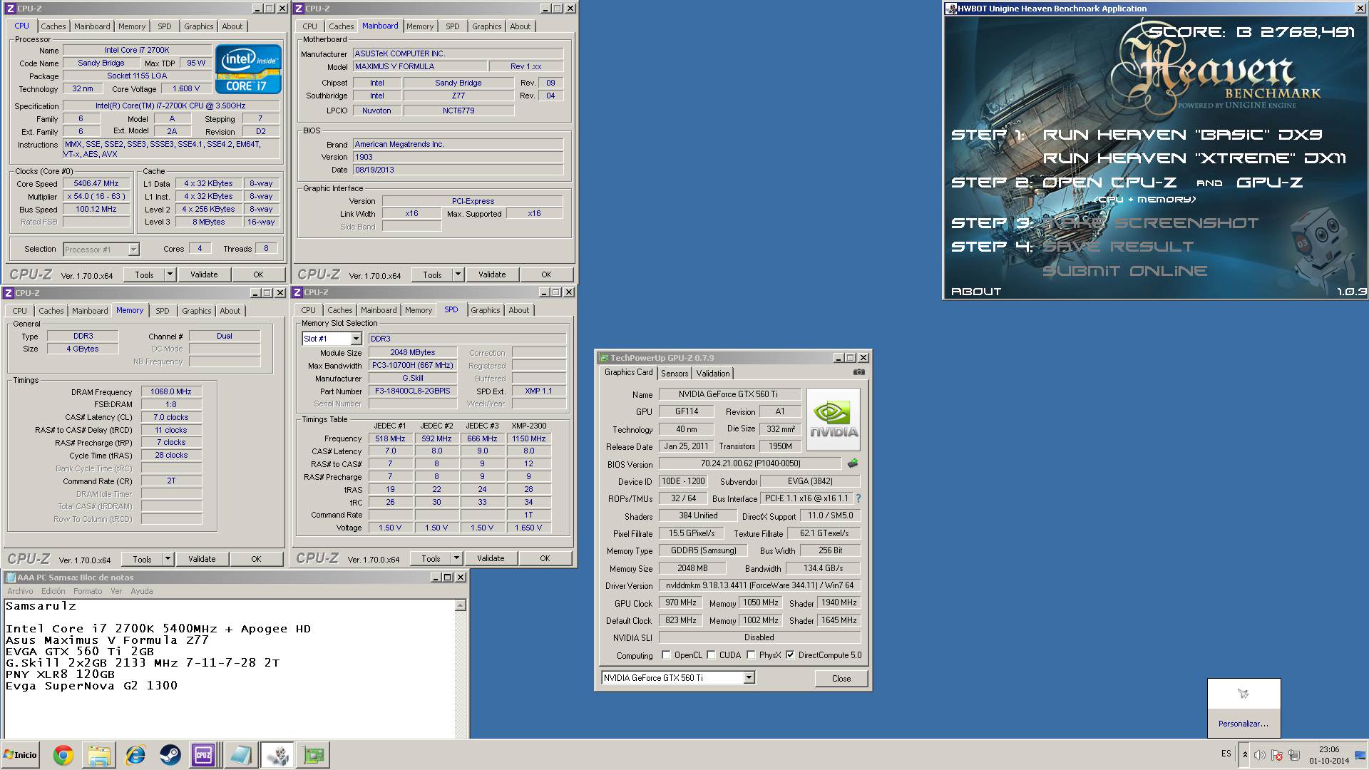Image resolution: width=1369 pixels, height=770 pixels.
Task: Switch to Heaven benchmark taskbar icon
Action: click(277, 755)
